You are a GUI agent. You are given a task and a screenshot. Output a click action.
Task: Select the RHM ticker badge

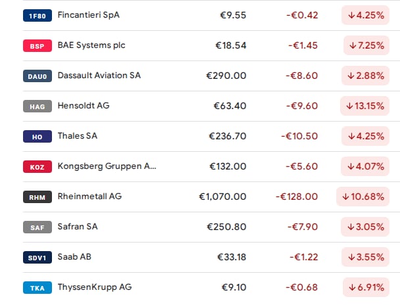point(37,197)
